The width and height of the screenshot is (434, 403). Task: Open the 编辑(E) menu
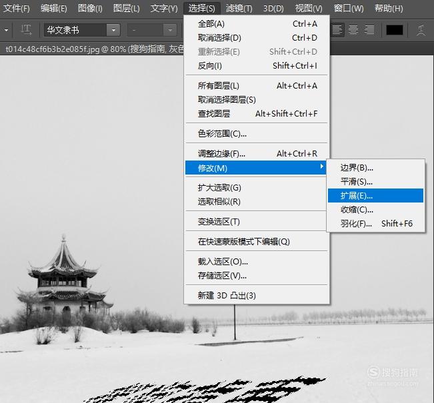54,8
